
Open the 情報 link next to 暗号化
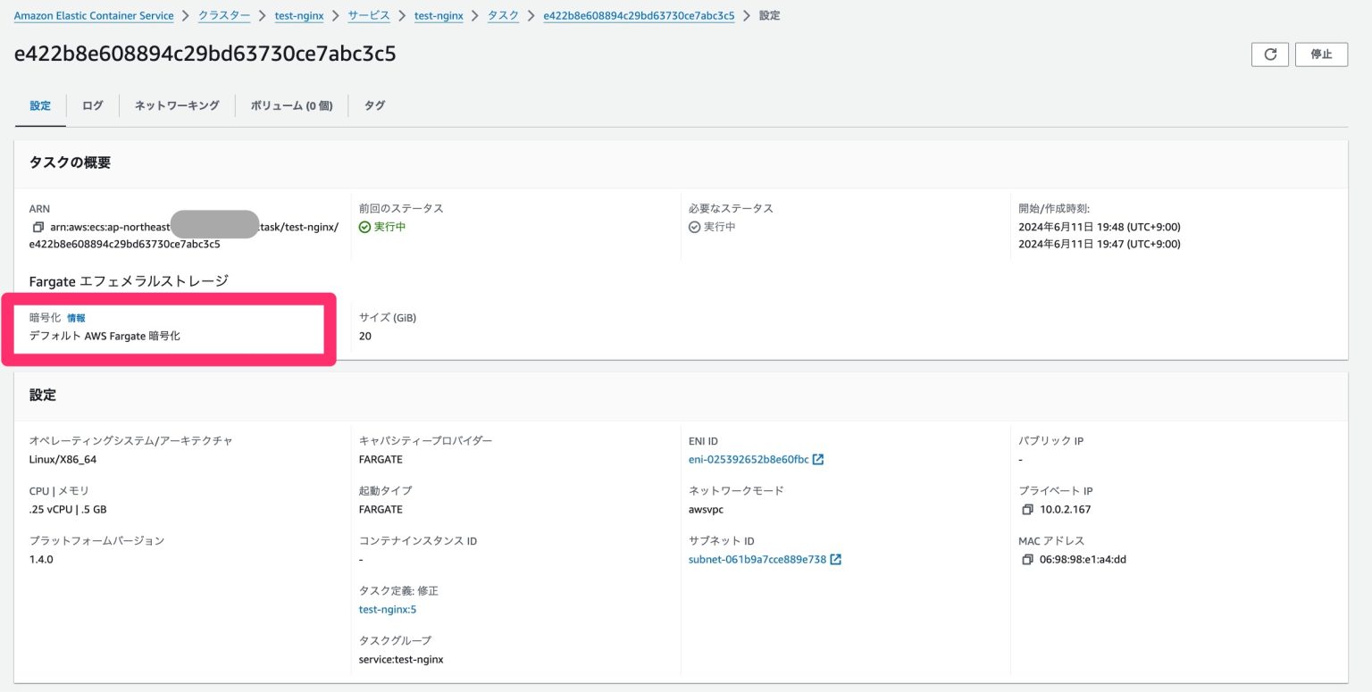click(x=77, y=318)
